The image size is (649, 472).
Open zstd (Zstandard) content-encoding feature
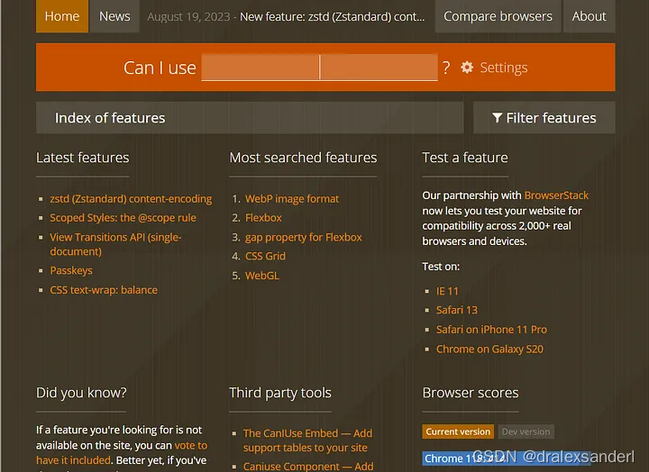(x=131, y=199)
